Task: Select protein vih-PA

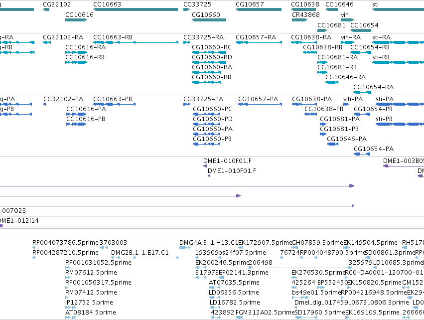Action: point(353,99)
